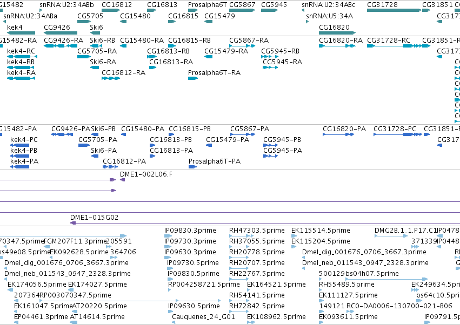Click the snRNA:U5:34A label
The width and height of the screenshot is (460, 325).
coord(329,16)
